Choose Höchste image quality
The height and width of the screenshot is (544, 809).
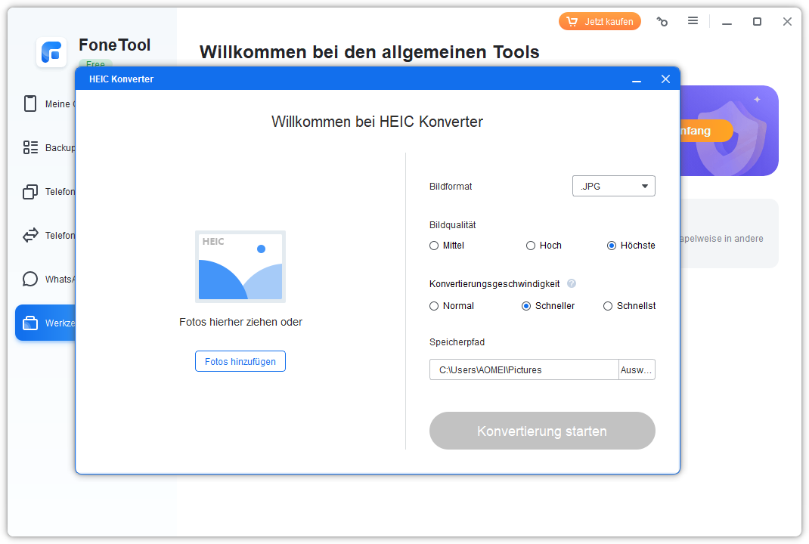(x=612, y=246)
